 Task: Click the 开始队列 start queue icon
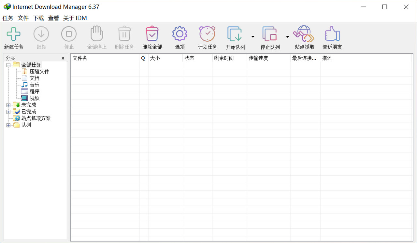pyautogui.click(x=235, y=34)
